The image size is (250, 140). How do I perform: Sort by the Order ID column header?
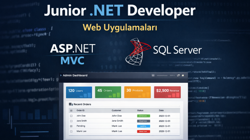pos(80,111)
